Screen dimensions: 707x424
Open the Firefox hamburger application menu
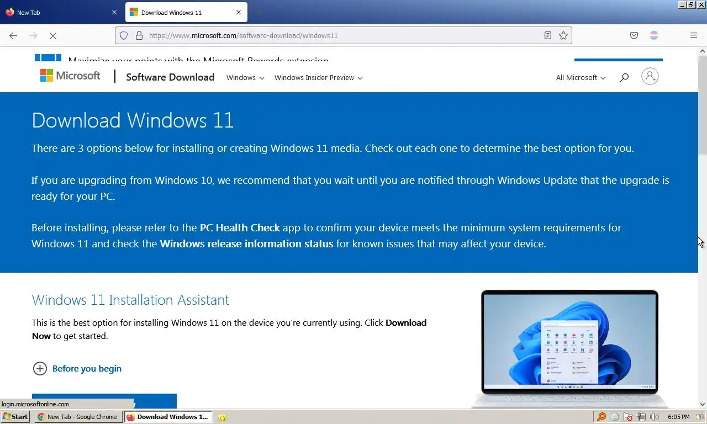tap(694, 35)
